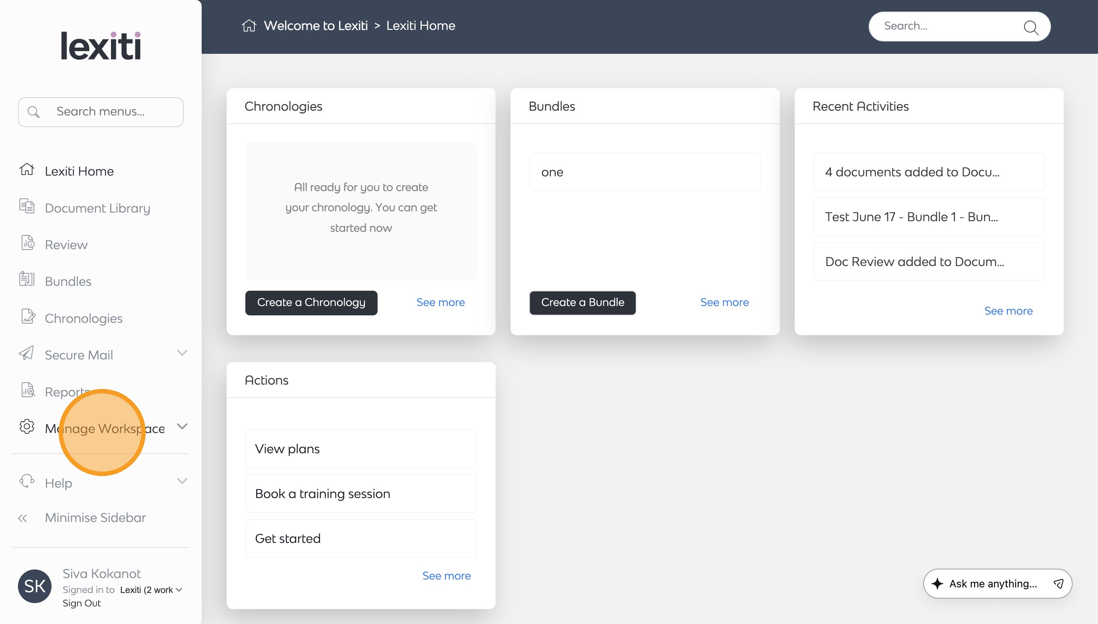Click the Bundles sidebar icon
Image resolution: width=1098 pixels, height=624 pixels.
click(x=27, y=279)
